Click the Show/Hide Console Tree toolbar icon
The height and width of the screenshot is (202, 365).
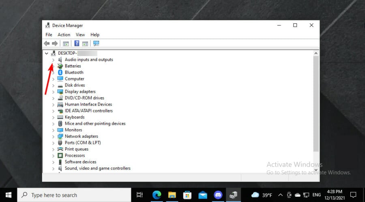click(66, 43)
